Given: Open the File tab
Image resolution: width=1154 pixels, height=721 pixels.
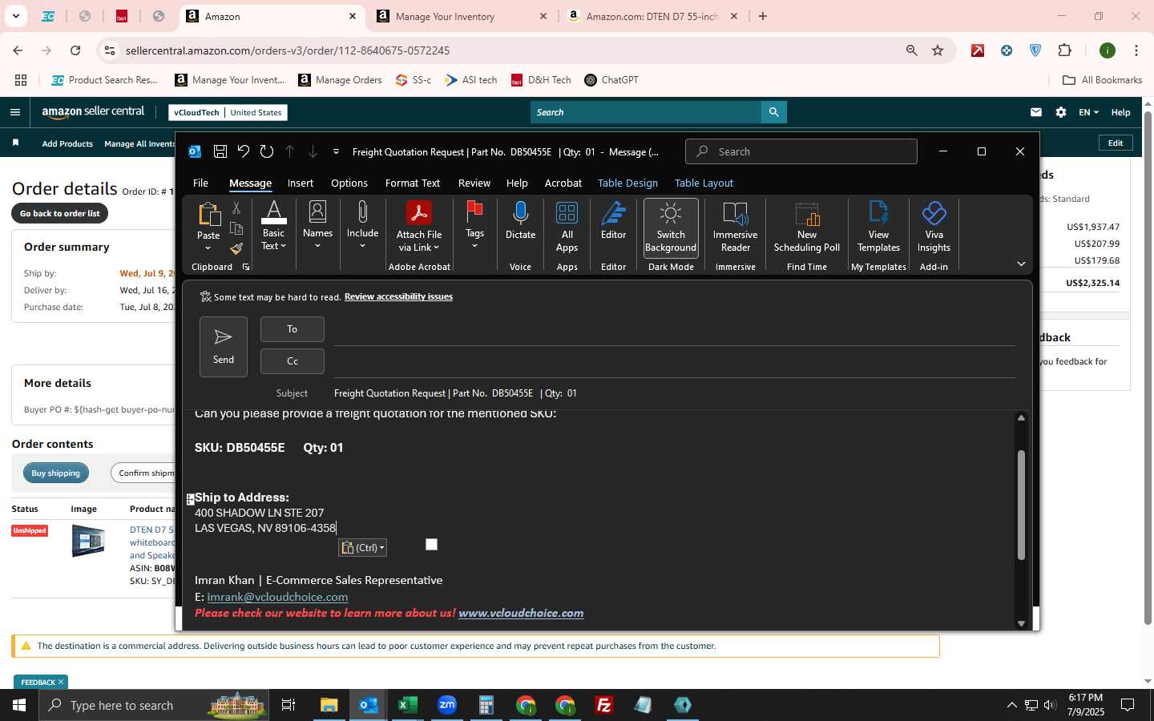Looking at the screenshot, I should pyautogui.click(x=200, y=183).
